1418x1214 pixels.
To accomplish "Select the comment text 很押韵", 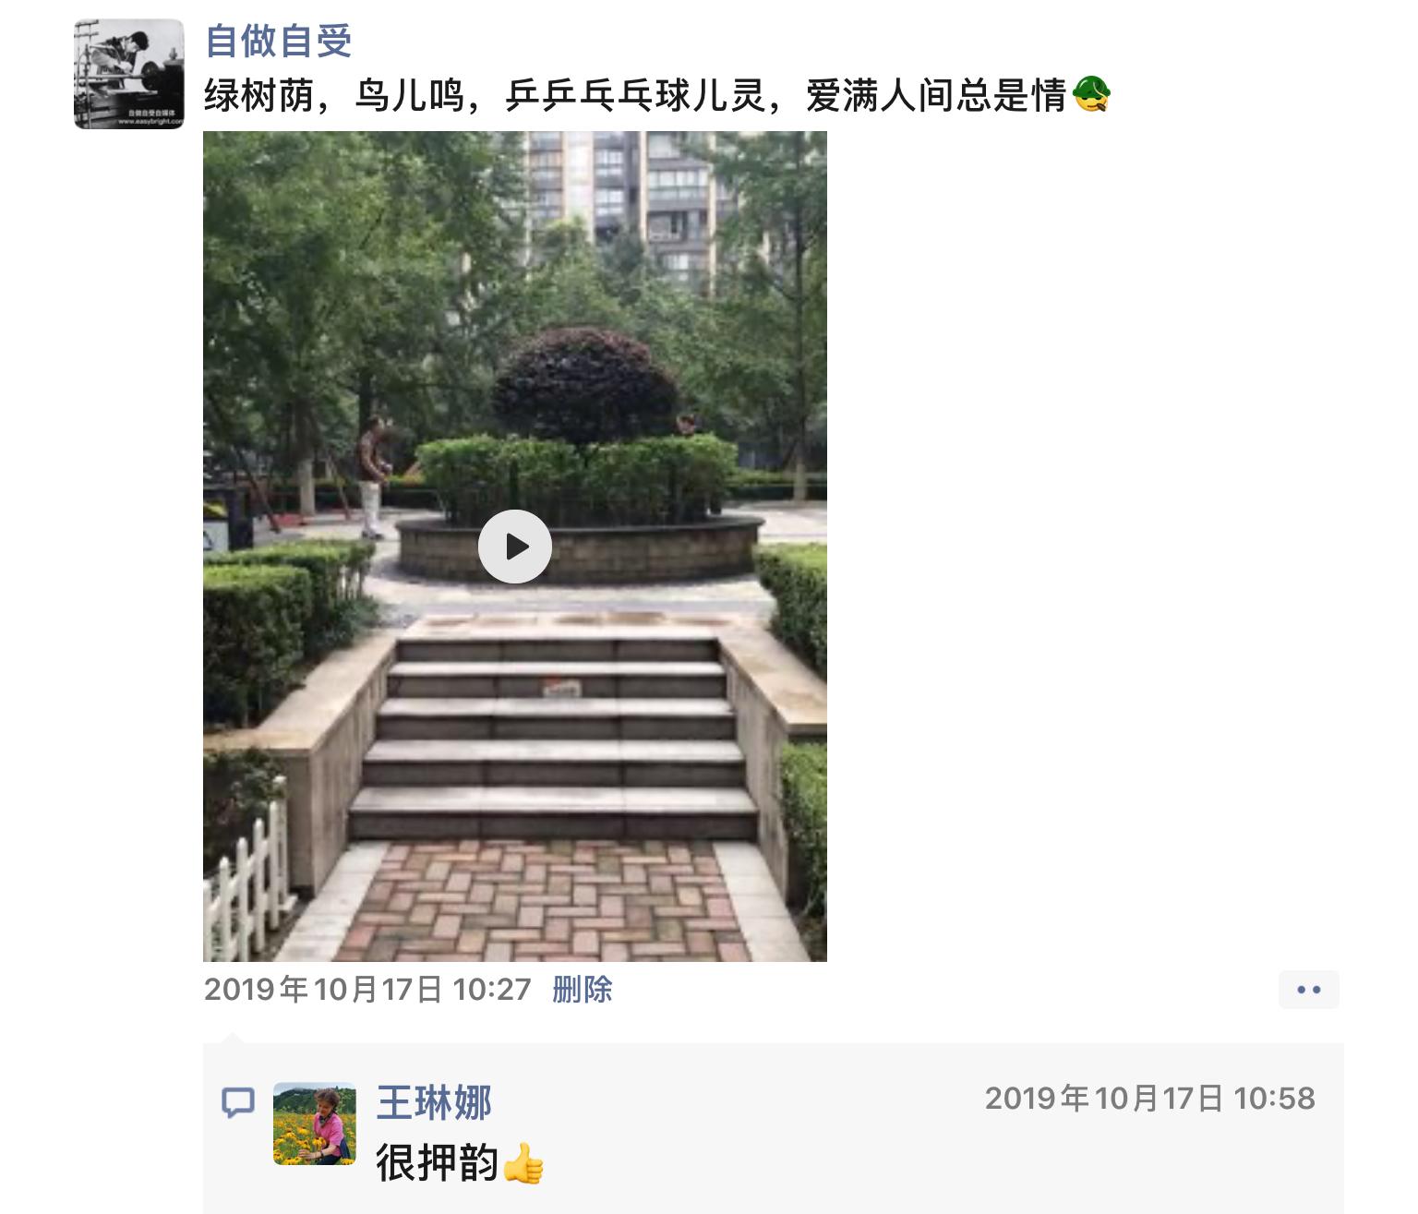I will pos(438,1163).
